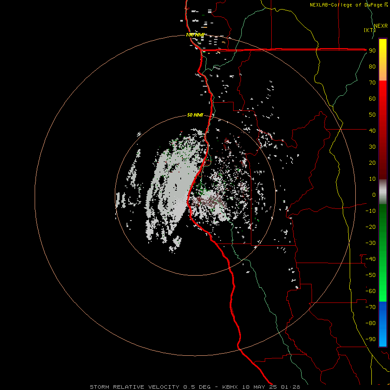This screenshot has height=390, width=390.
Task: Click the -50 knot scale value
Action: coord(370,275)
